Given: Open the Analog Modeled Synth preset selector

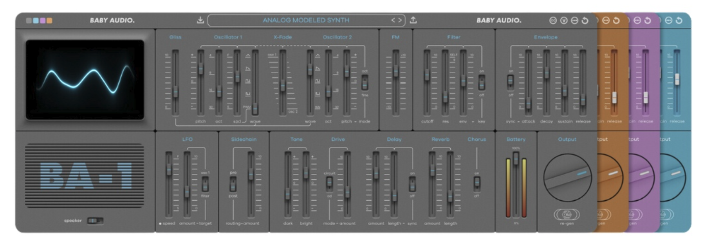Looking at the screenshot, I should [x=307, y=20].
